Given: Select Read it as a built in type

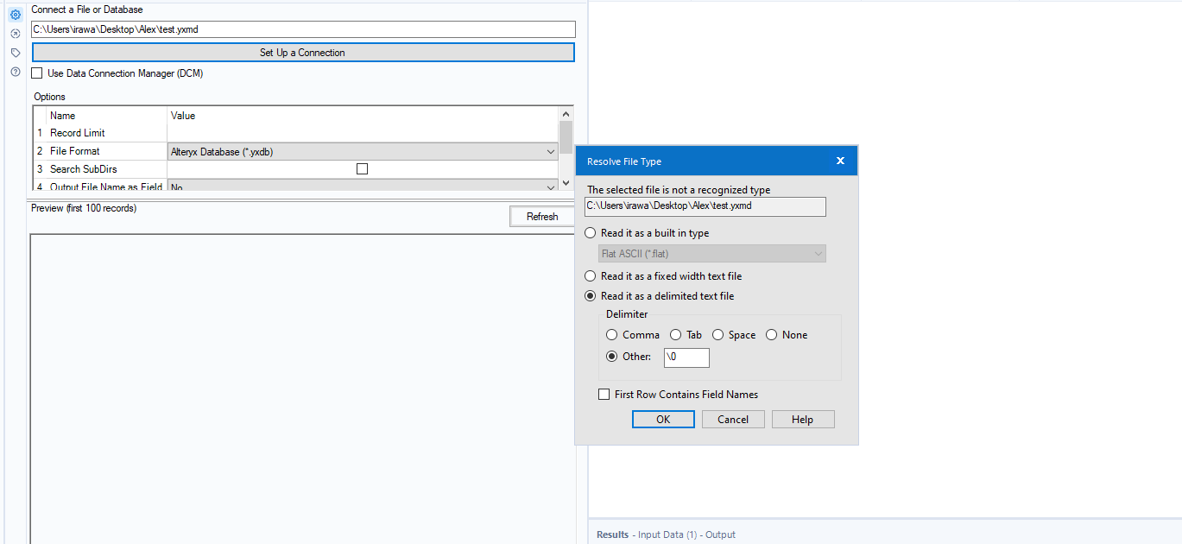Looking at the screenshot, I should pos(589,232).
